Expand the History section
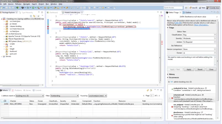The width and height of the screenshot is (222, 124). (168, 74)
